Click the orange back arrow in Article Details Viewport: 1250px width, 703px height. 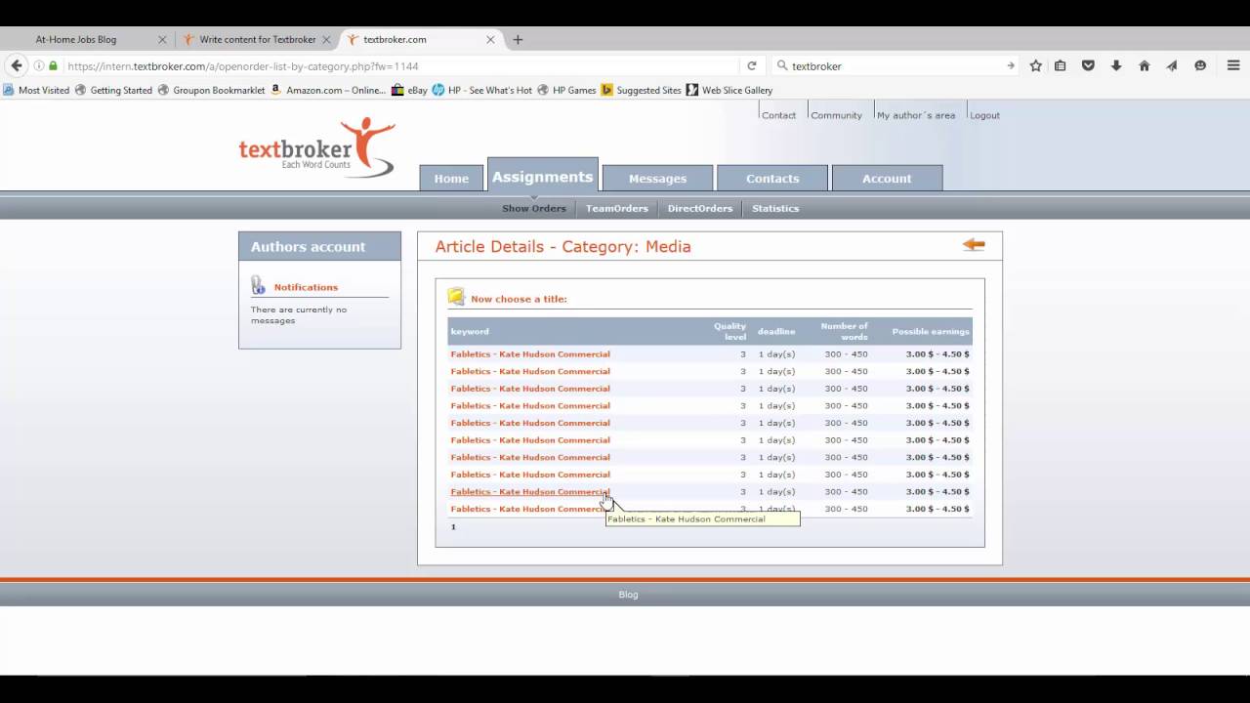tap(974, 245)
